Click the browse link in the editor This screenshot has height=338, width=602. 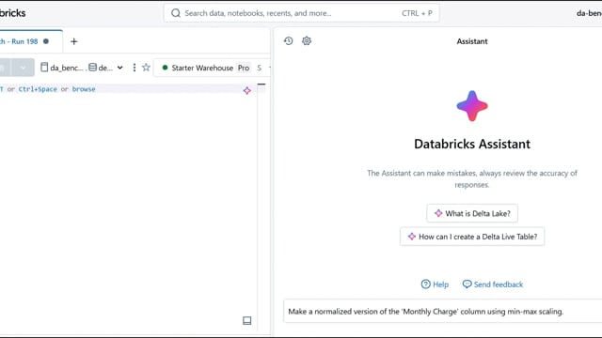pos(84,89)
